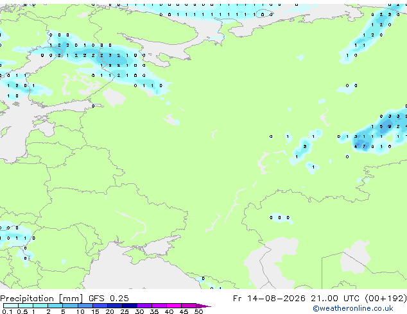407x314 pixels.
Task: Select the 30–35 mm purple legend swatch
Action: [x=144, y=306]
